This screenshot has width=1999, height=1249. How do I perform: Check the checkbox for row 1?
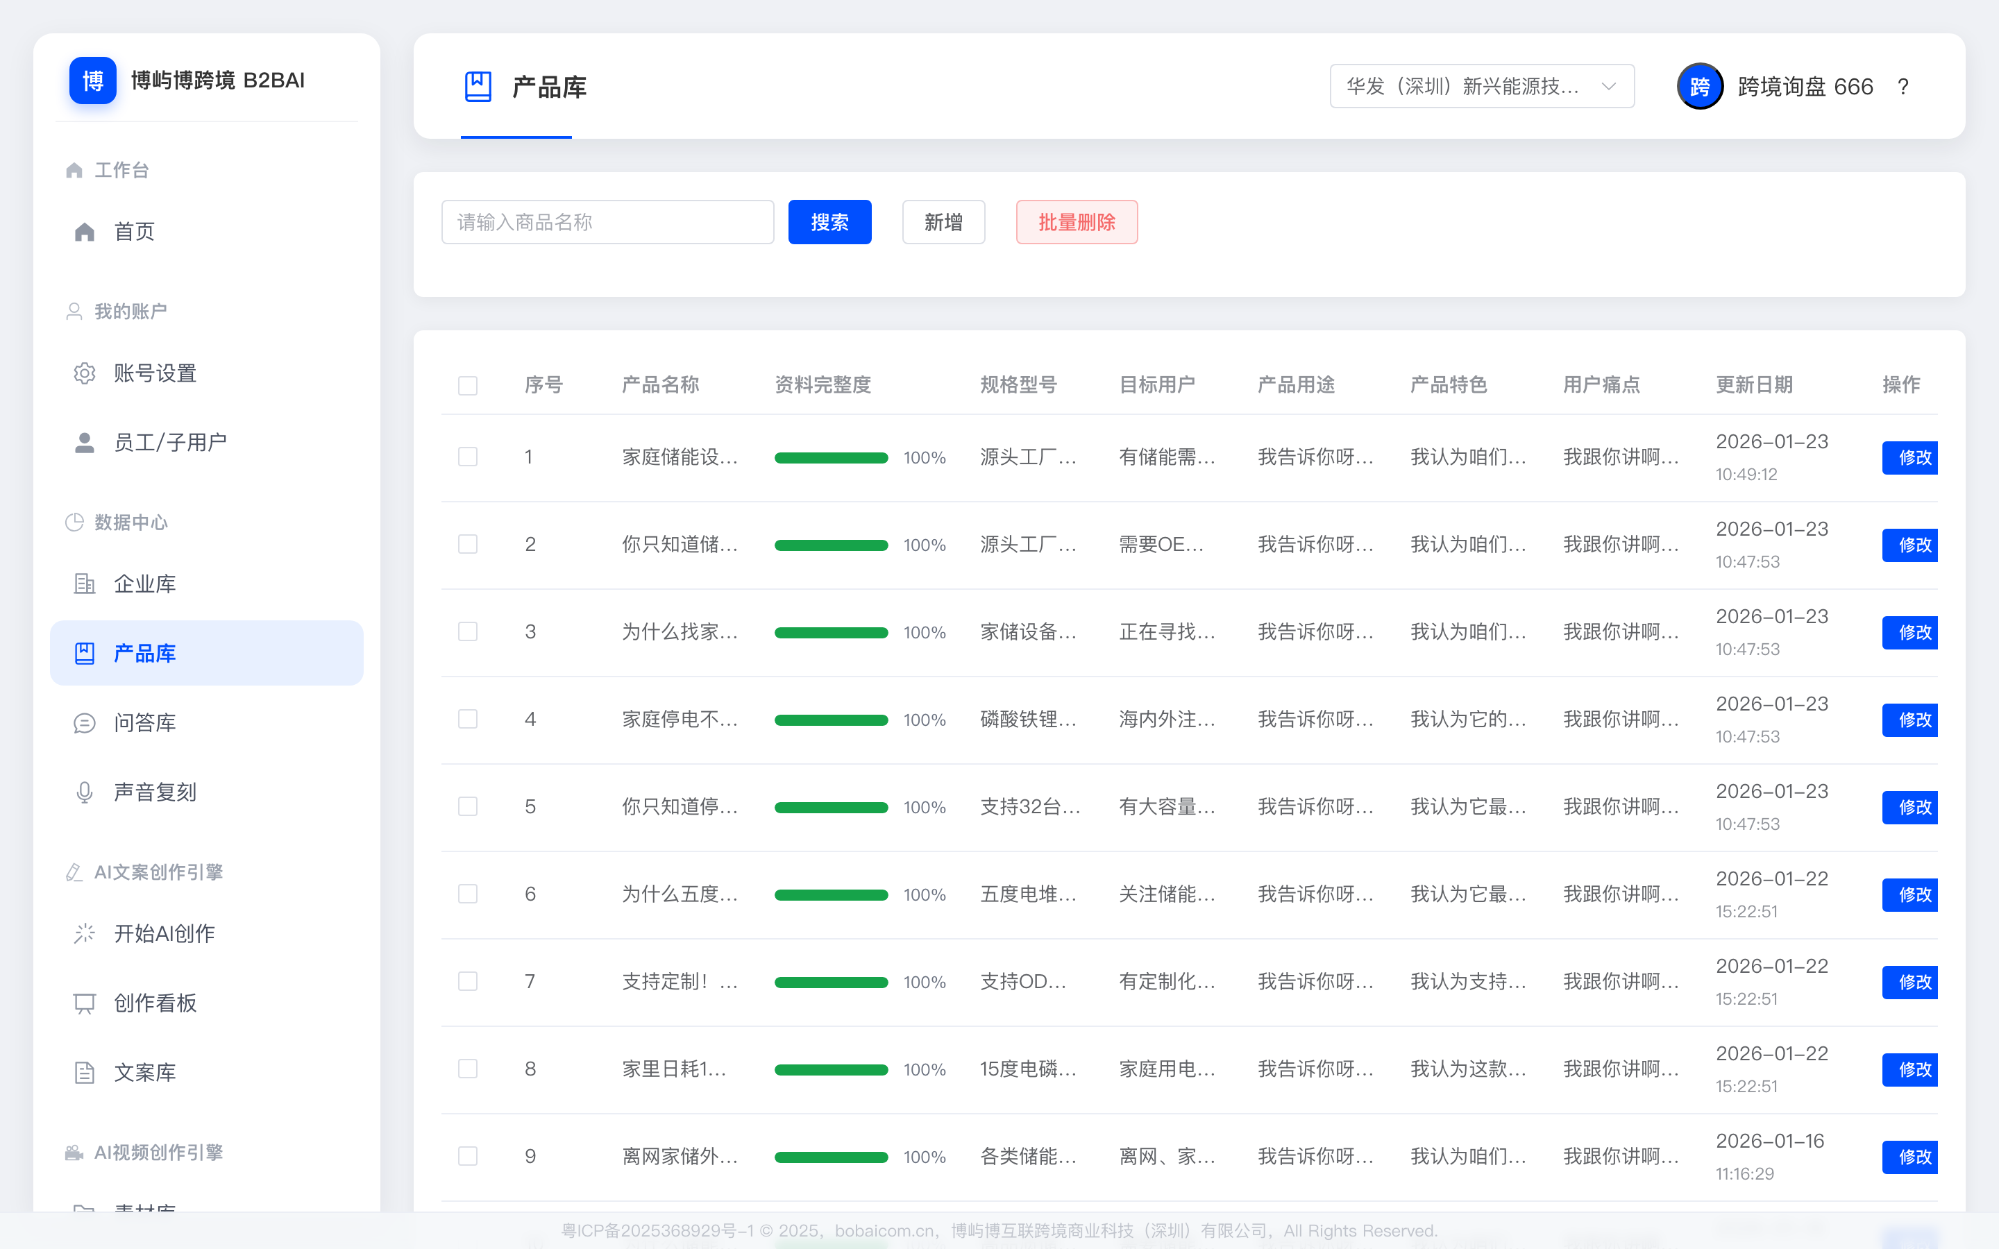(468, 457)
